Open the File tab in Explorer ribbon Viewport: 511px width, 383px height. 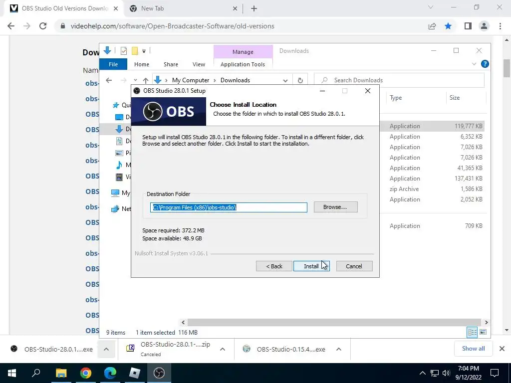click(x=113, y=64)
